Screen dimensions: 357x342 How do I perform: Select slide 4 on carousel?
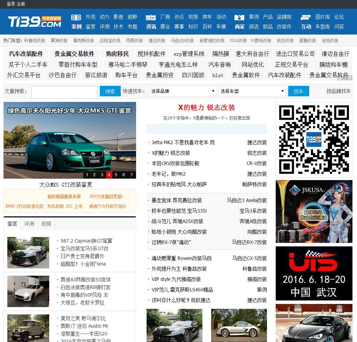(109, 174)
